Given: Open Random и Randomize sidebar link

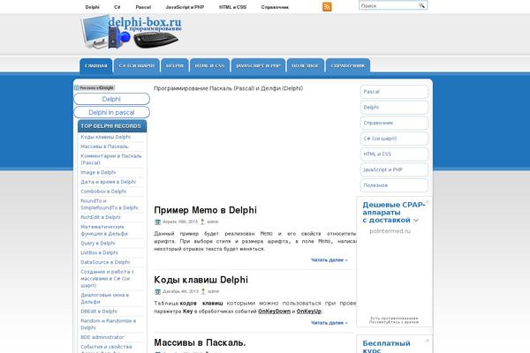Looking at the screenshot, I should [x=108, y=324].
